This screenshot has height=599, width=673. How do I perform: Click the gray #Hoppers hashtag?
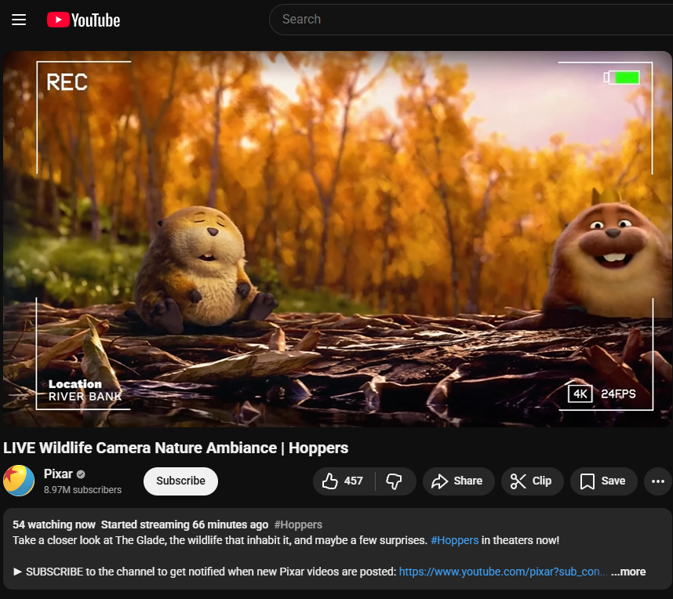click(x=298, y=525)
